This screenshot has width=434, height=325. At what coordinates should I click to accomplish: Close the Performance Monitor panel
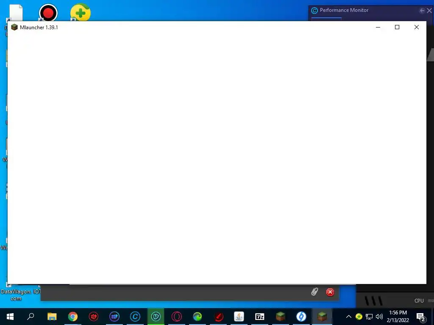429,11
